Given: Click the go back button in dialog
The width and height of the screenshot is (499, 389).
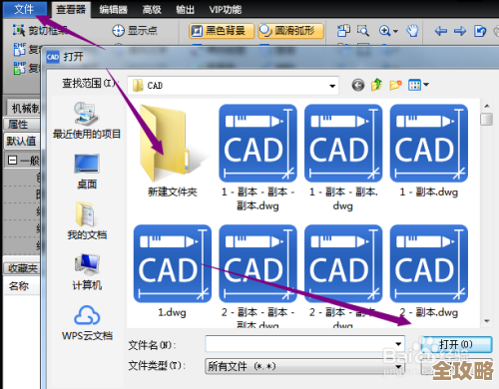Looking at the screenshot, I should (358, 85).
